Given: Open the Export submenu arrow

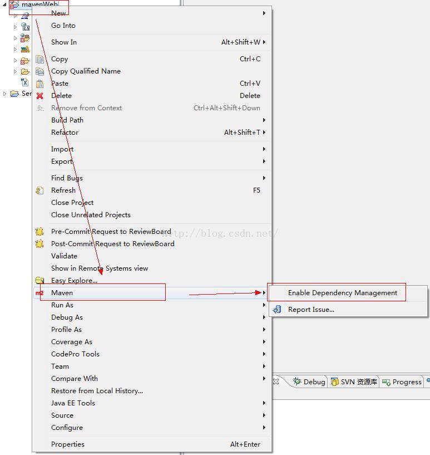Looking at the screenshot, I should (x=264, y=162).
